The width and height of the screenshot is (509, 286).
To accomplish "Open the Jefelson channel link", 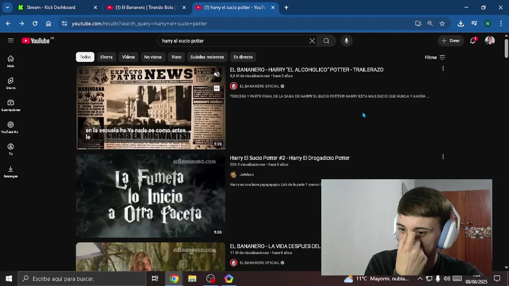I will click(247, 174).
